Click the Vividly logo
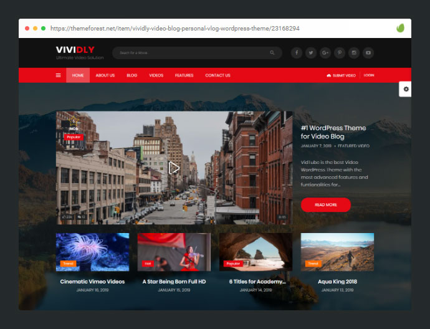Viewport: 430px width, 329px height. pos(75,50)
